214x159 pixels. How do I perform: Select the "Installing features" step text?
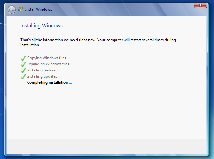(42, 70)
